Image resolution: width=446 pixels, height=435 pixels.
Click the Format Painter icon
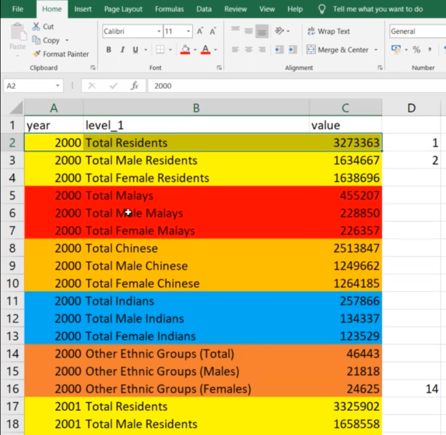(x=36, y=54)
